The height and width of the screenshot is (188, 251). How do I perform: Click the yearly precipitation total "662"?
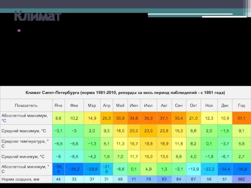tap(242, 179)
